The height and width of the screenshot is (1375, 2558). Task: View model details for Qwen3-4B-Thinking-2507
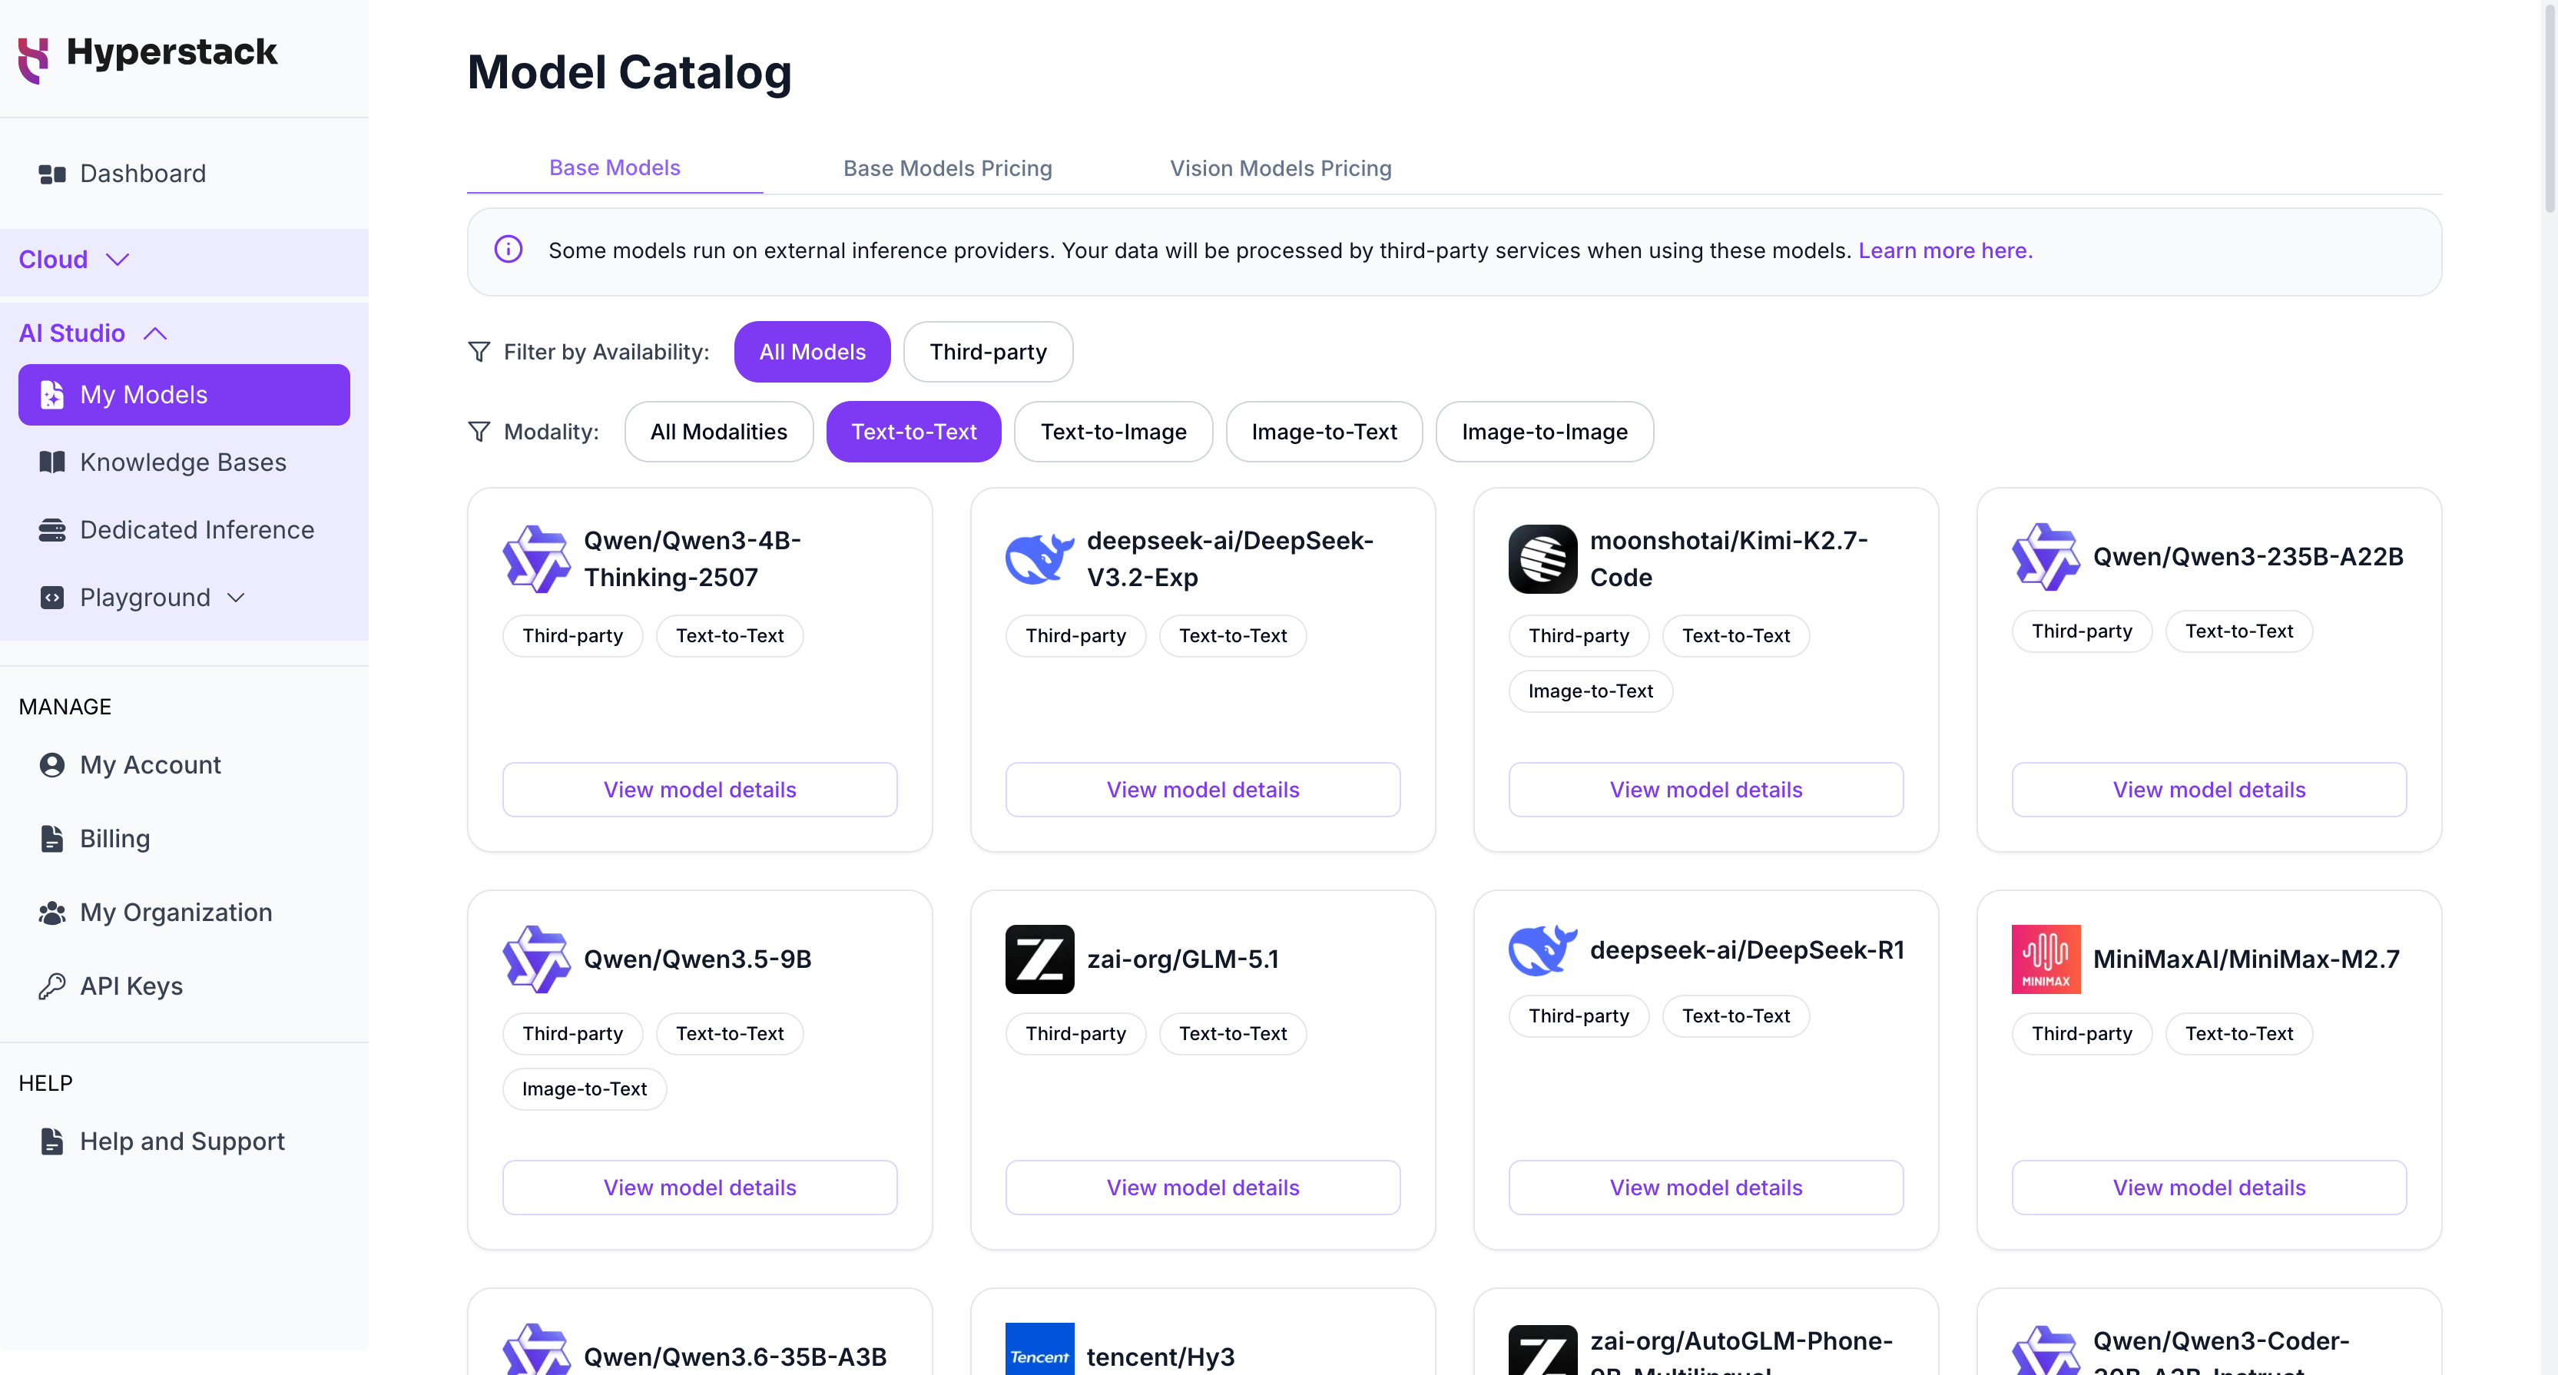tap(700, 790)
